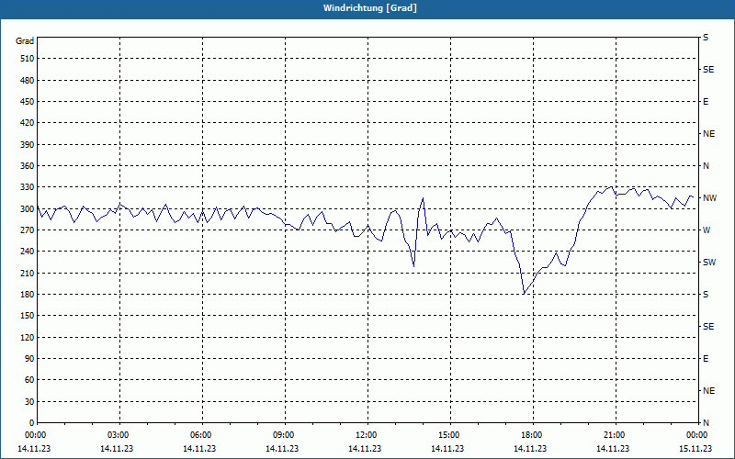Select the SE compass label on the 480 gridline
735x459 pixels.
[x=708, y=70]
